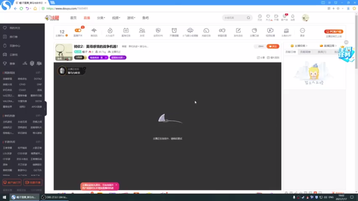Click the 客户端打开 button in sidebar
The width and height of the screenshot is (358, 201).
(12, 183)
